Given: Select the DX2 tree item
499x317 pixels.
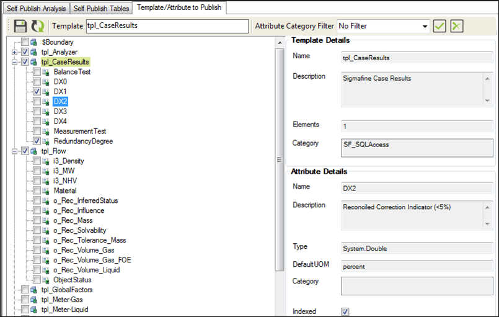Looking at the screenshot, I should (61, 102).
